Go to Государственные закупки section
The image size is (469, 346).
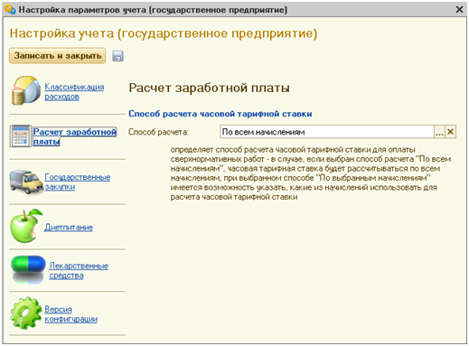pyautogui.click(x=78, y=182)
